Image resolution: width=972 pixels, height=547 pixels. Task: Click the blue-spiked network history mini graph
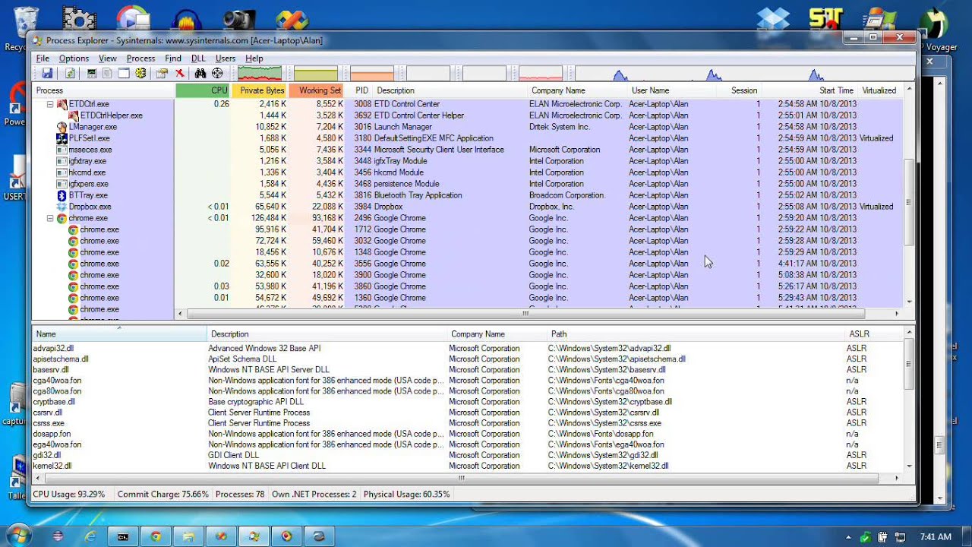pos(743,74)
